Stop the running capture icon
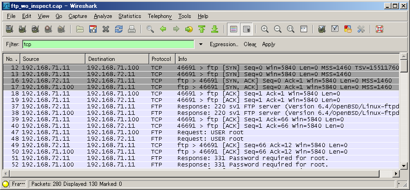 (x=48, y=29)
